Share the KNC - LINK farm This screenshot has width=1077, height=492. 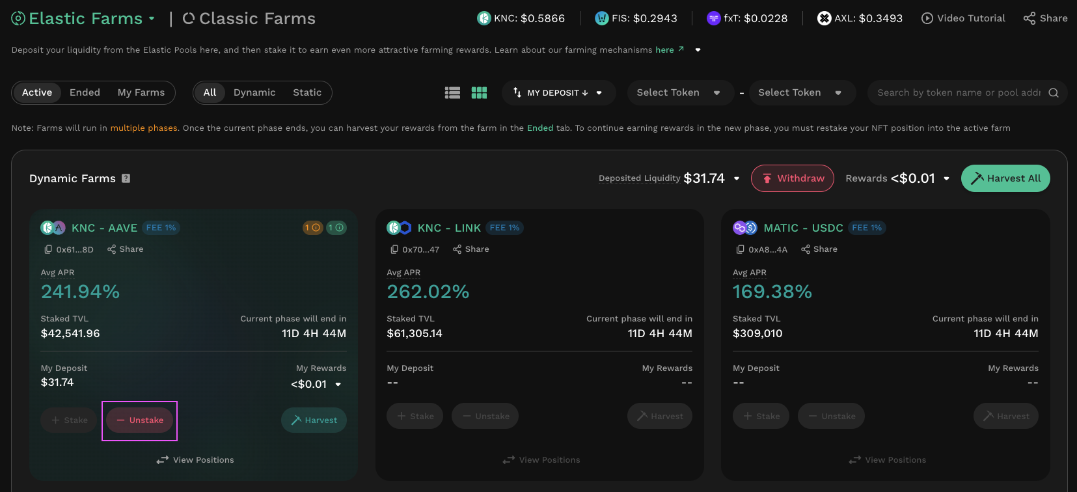[x=470, y=249]
